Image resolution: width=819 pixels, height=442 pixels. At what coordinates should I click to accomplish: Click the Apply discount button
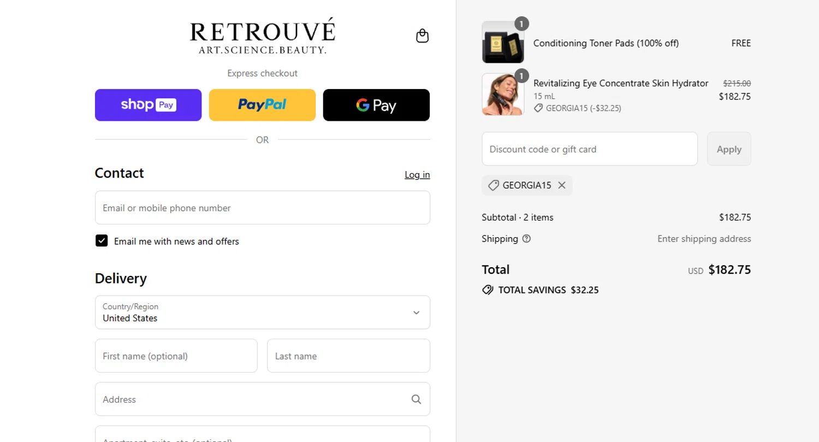(729, 149)
